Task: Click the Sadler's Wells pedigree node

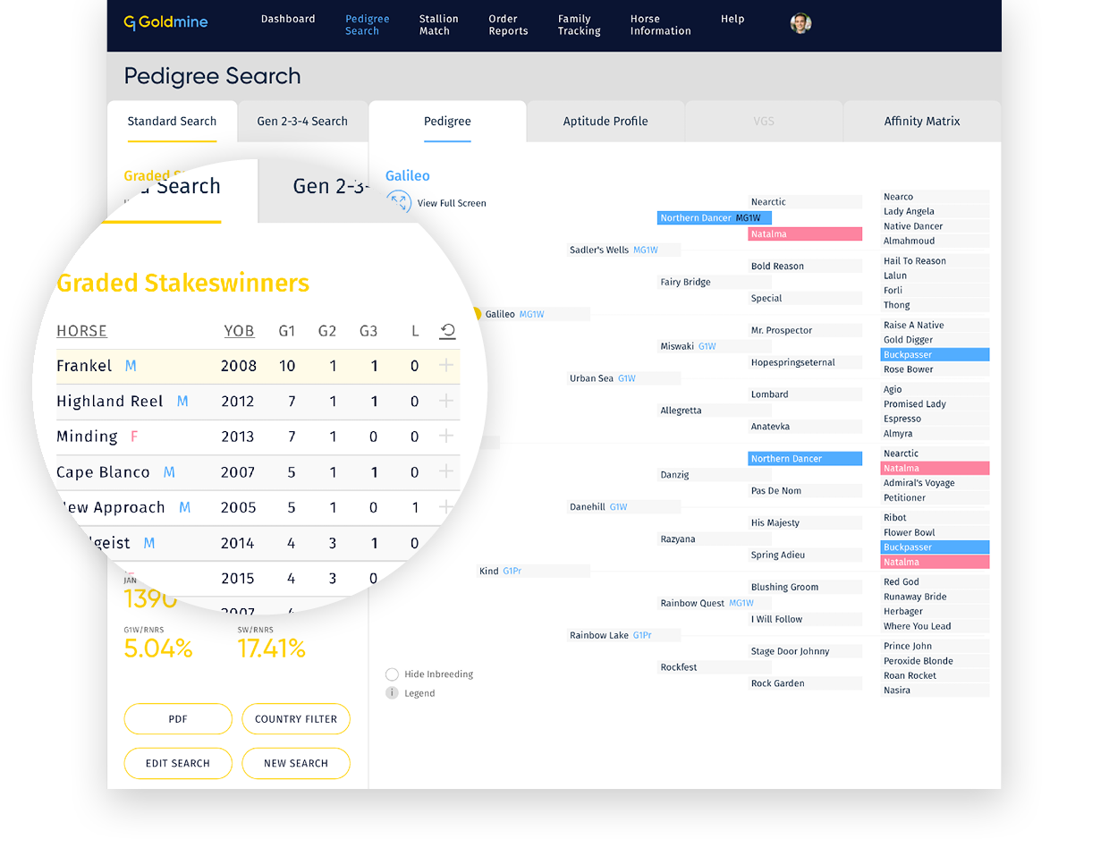Action: coord(623,250)
